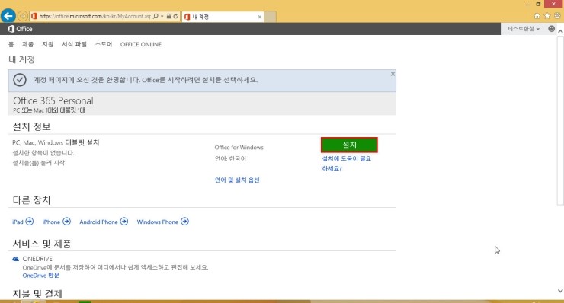The image size is (564, 303).
Task: Open the 테스트한성 account dropdown
Action: (x=524, y=29)
